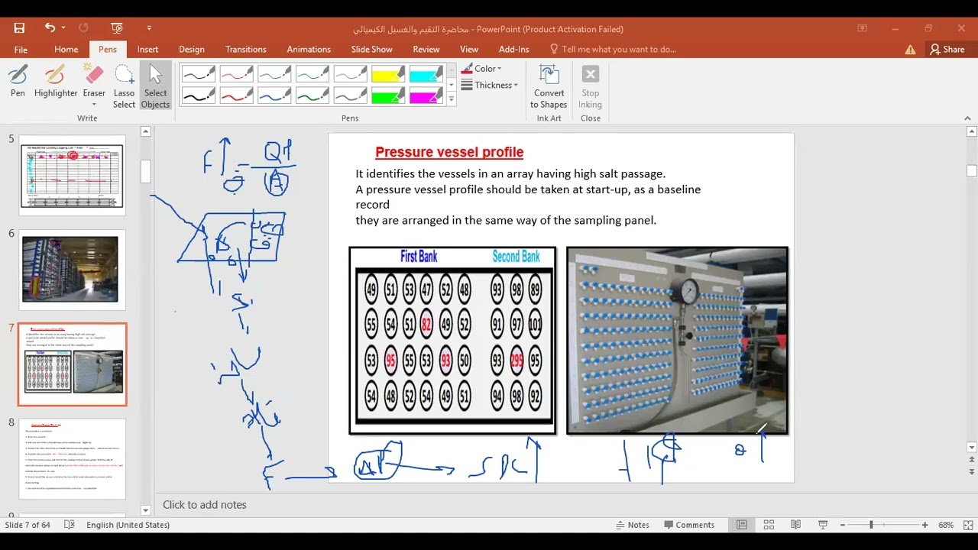Go to the Animations tab
978x550 pixels.
pyautogui.click(x=309, y=49)
